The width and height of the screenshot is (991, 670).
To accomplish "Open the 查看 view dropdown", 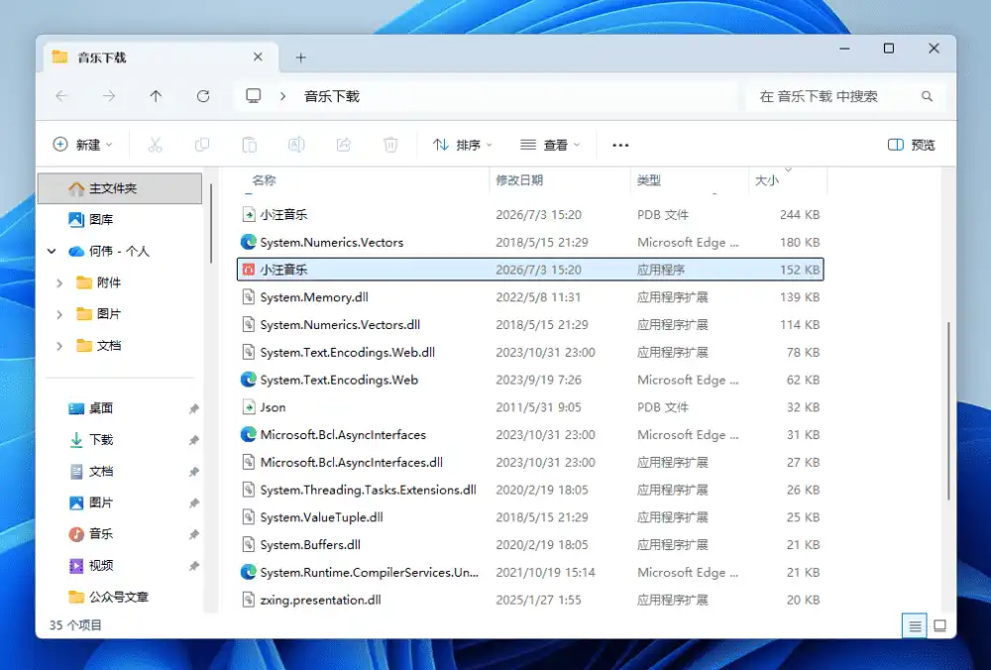I will point(550,145).
